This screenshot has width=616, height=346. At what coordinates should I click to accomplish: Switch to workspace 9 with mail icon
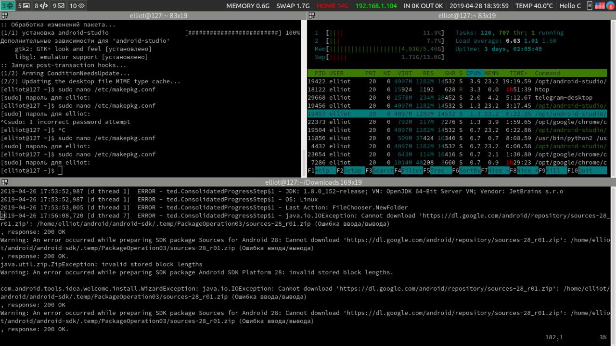pos(58,6)
